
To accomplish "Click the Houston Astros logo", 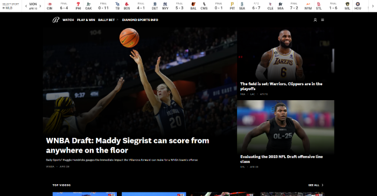I will [x=358, y=4].
